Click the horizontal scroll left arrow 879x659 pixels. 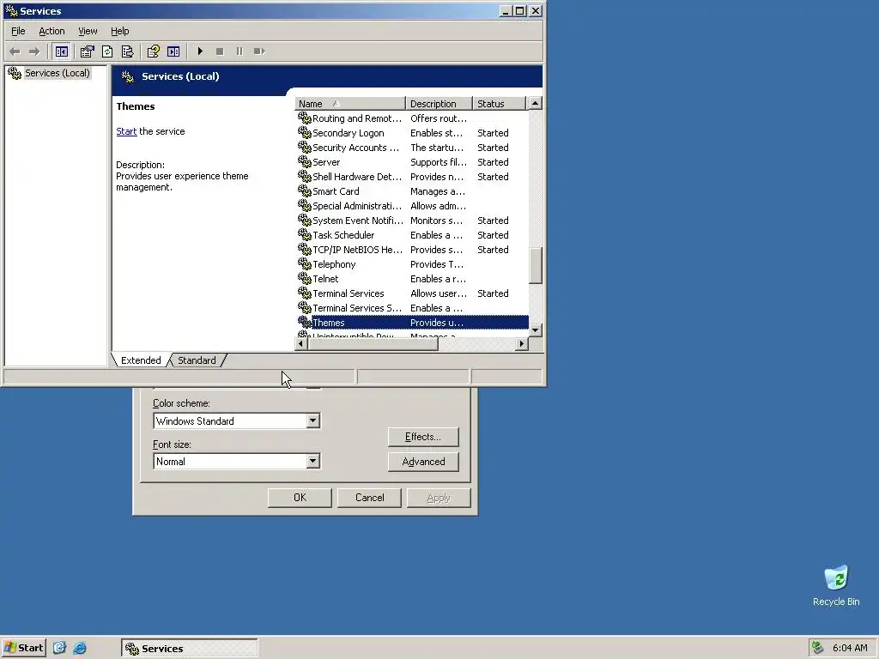pos(301,343)
